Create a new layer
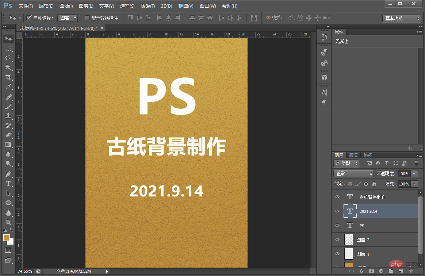The image size is (425, 276). coord(401,271)
